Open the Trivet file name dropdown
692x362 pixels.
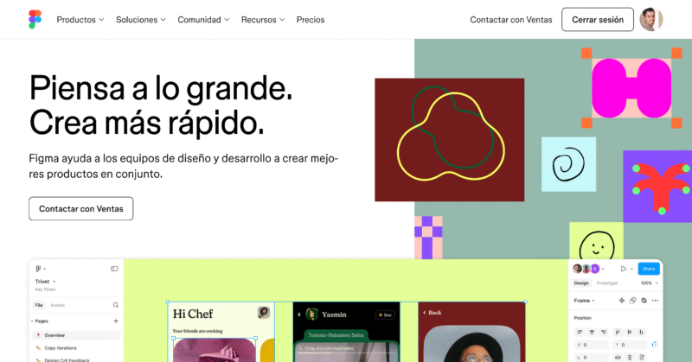46,282
